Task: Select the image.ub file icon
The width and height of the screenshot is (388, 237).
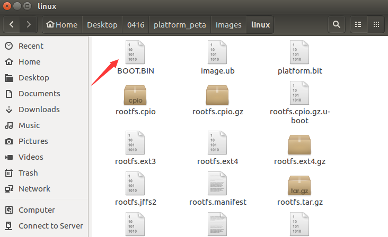Action: (x=217, y=52)
